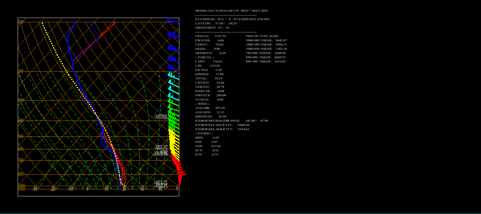The image size is (481, 214).
Task: Click the 40 temperature axis label
Action: [160, 189]
